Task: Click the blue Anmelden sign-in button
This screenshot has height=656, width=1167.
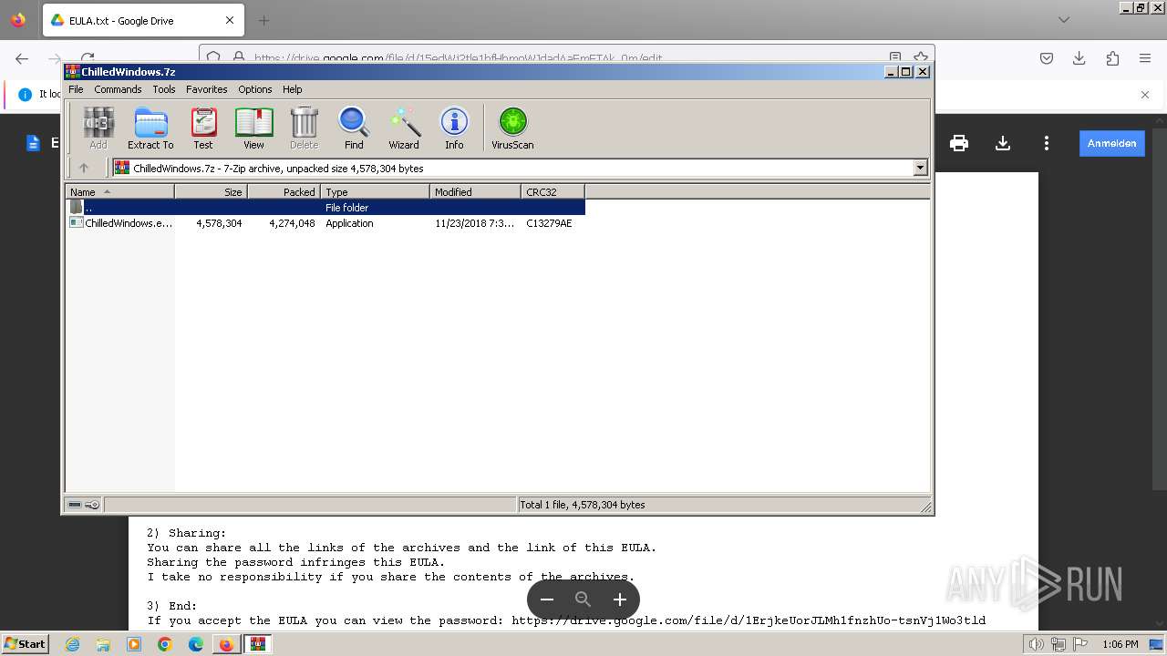Action: click(1111, 143)
